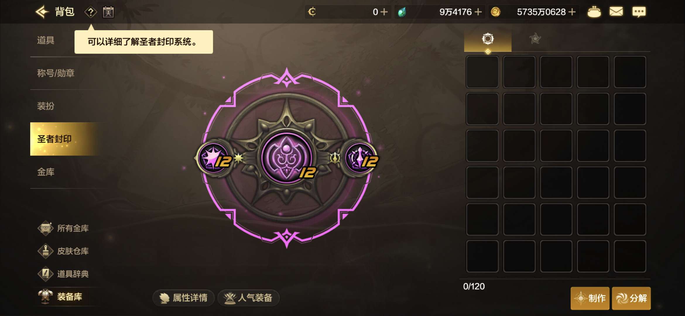Switch to the 称号/勋章 tab

tap(56, 73)
